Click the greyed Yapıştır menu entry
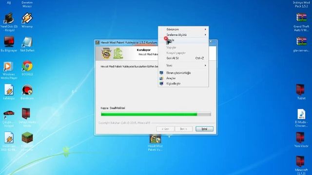The width and height of the screenshot is (312, 175). pos(183,48)
